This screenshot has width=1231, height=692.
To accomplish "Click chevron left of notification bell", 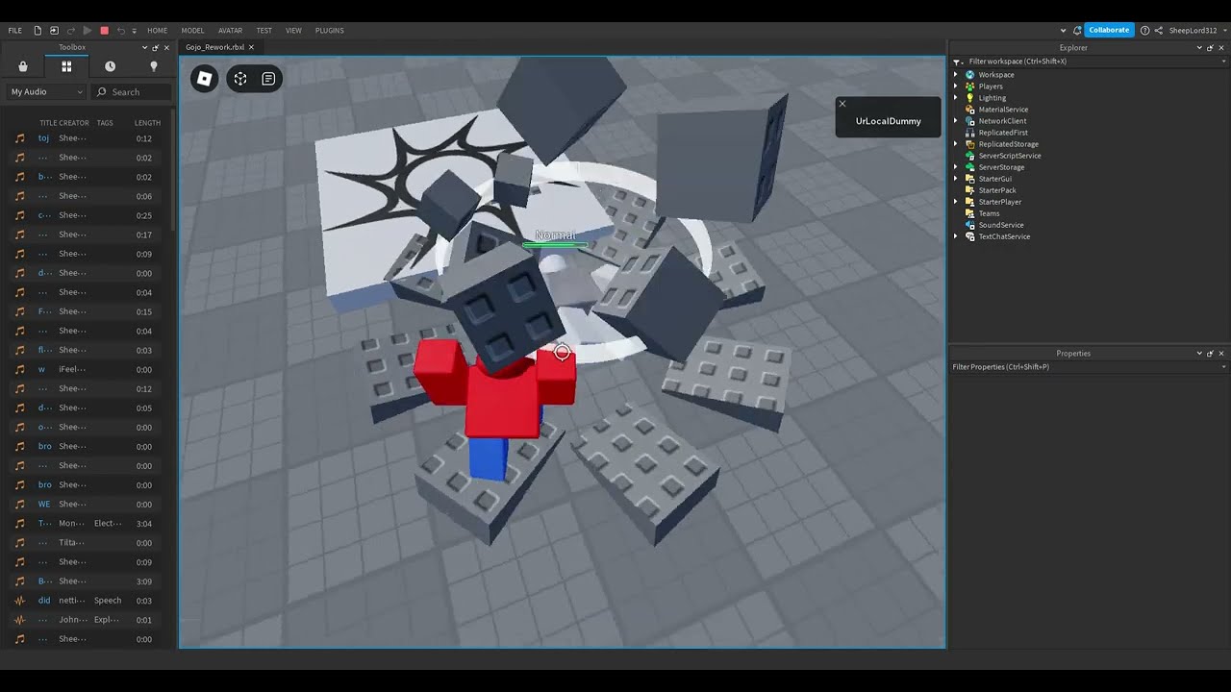I will click(1064, 31).
